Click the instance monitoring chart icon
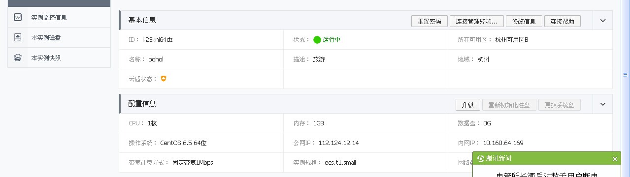Viewport: 630px width, 177px height. pyautogui.click(x=18, y=17)
